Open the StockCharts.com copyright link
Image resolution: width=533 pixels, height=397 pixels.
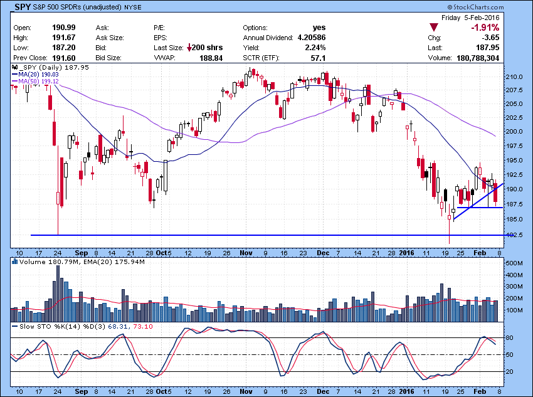point(475,7)
